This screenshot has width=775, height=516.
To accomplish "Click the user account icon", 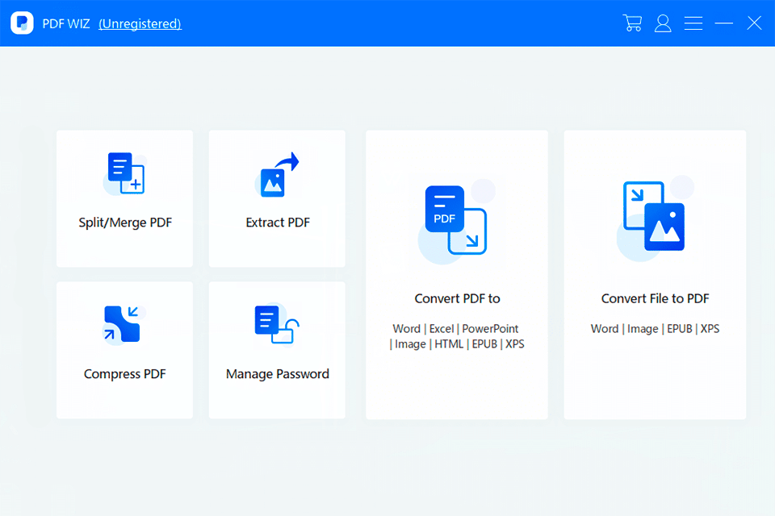I will [x=663, y=23].
